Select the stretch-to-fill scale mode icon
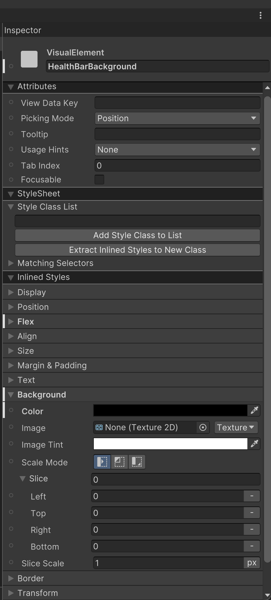Viewport: 271px width, 600px height. (x=102, y=462)
